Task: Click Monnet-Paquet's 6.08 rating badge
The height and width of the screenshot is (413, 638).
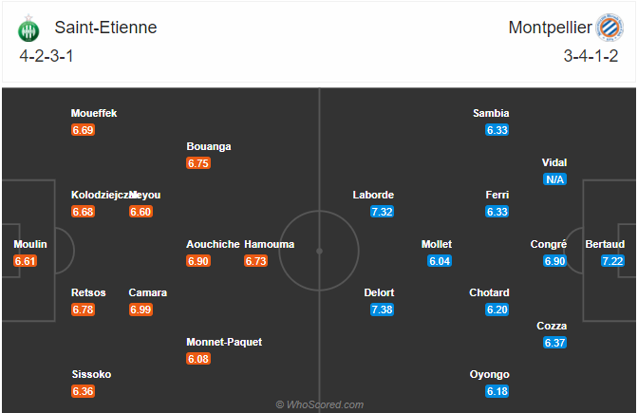Action: coord(198,359)
